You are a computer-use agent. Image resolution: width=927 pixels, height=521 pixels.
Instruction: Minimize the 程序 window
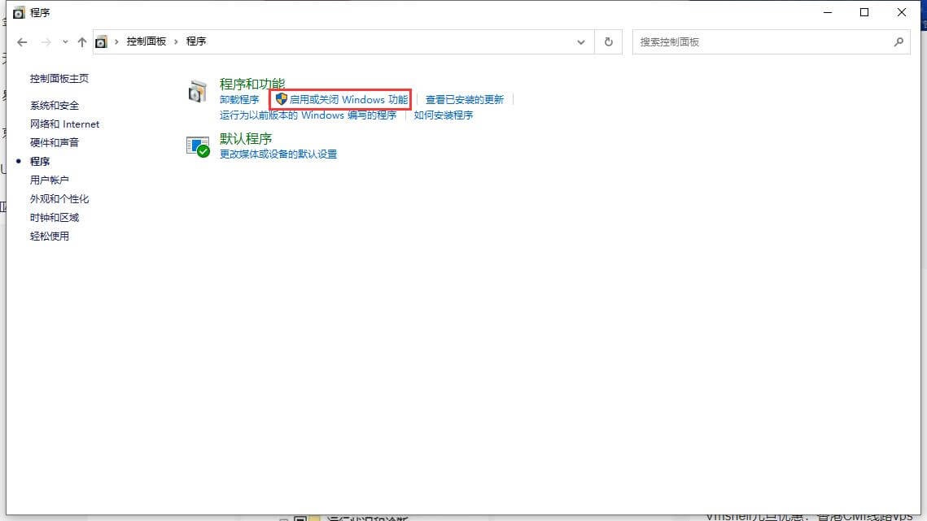(x=828, y=12)
